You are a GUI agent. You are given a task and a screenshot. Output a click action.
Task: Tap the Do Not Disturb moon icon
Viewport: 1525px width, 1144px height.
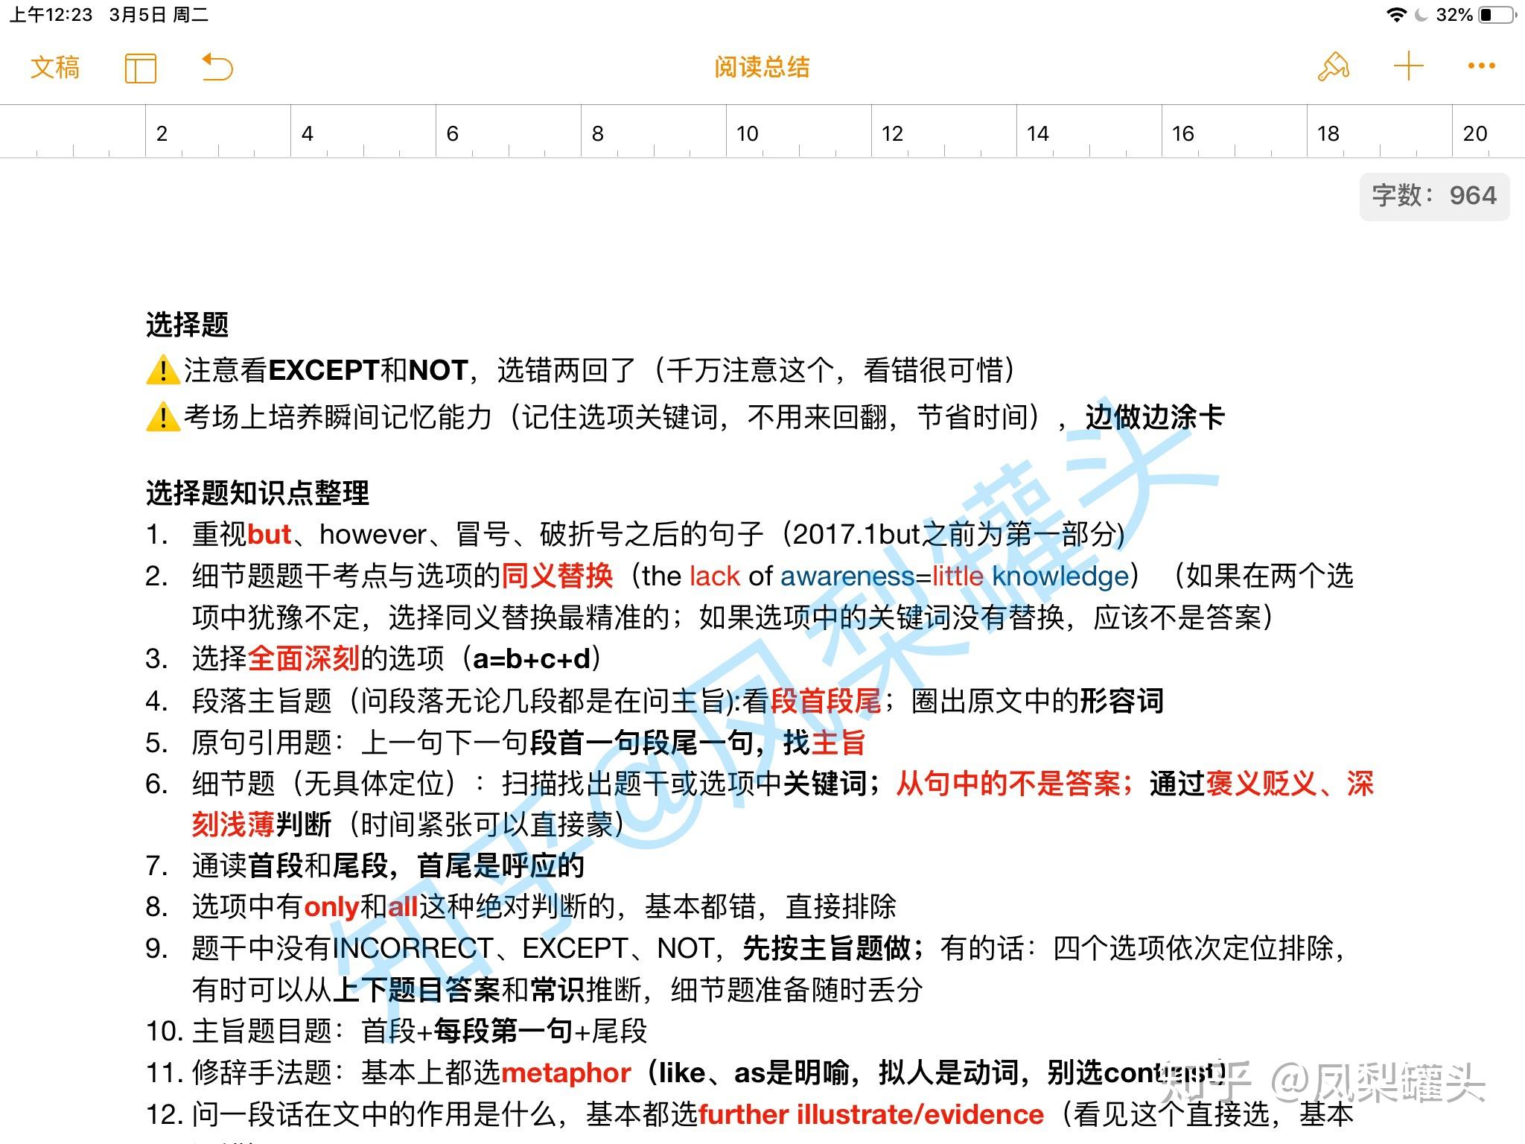(1421, 15)
